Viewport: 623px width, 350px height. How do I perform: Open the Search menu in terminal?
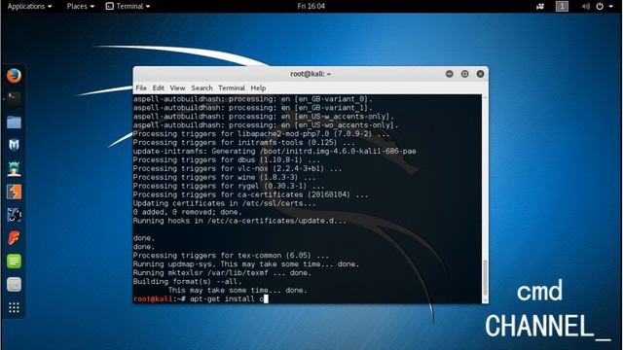[202, 87]
